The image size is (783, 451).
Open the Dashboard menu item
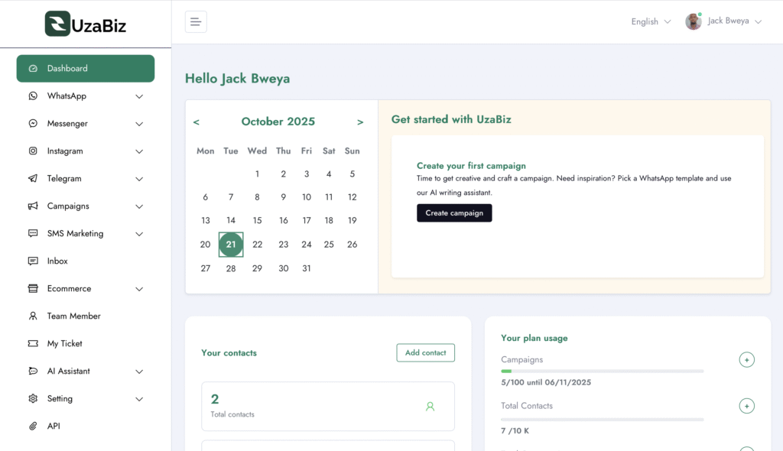pos(86,69)
